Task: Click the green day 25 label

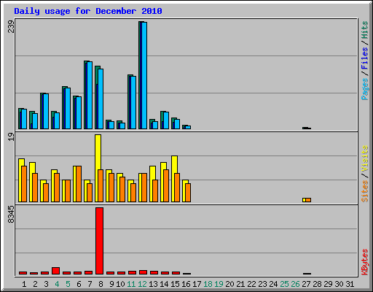Action: tap(284, 284)
